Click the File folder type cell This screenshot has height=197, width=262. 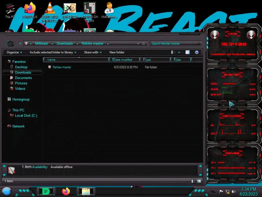(151, 67)
